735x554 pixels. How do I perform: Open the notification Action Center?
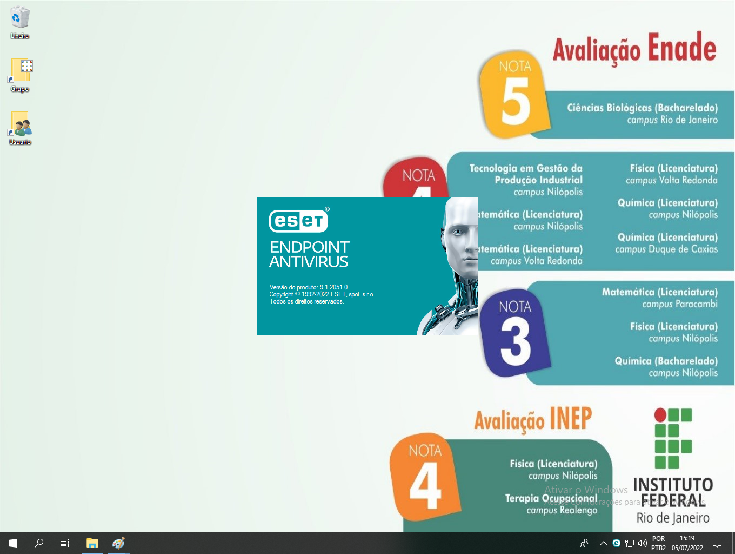click(717, 543)
